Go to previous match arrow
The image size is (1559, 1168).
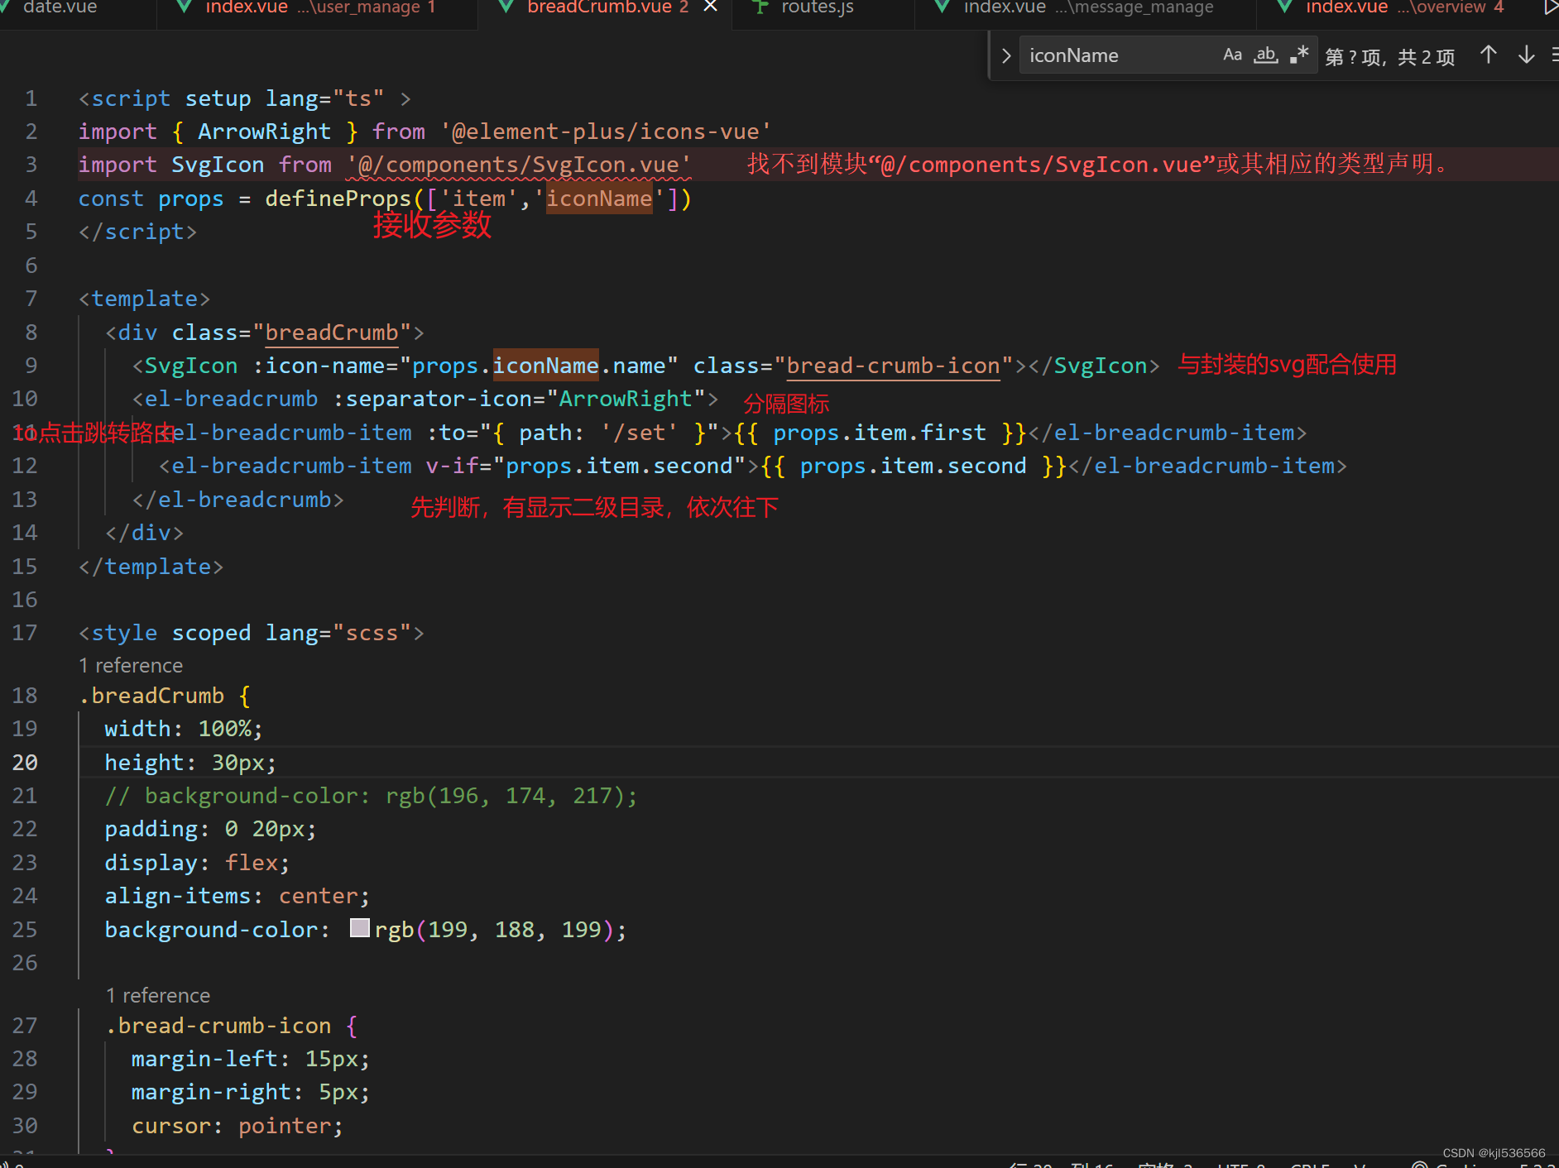click(x=1488, y=55)
